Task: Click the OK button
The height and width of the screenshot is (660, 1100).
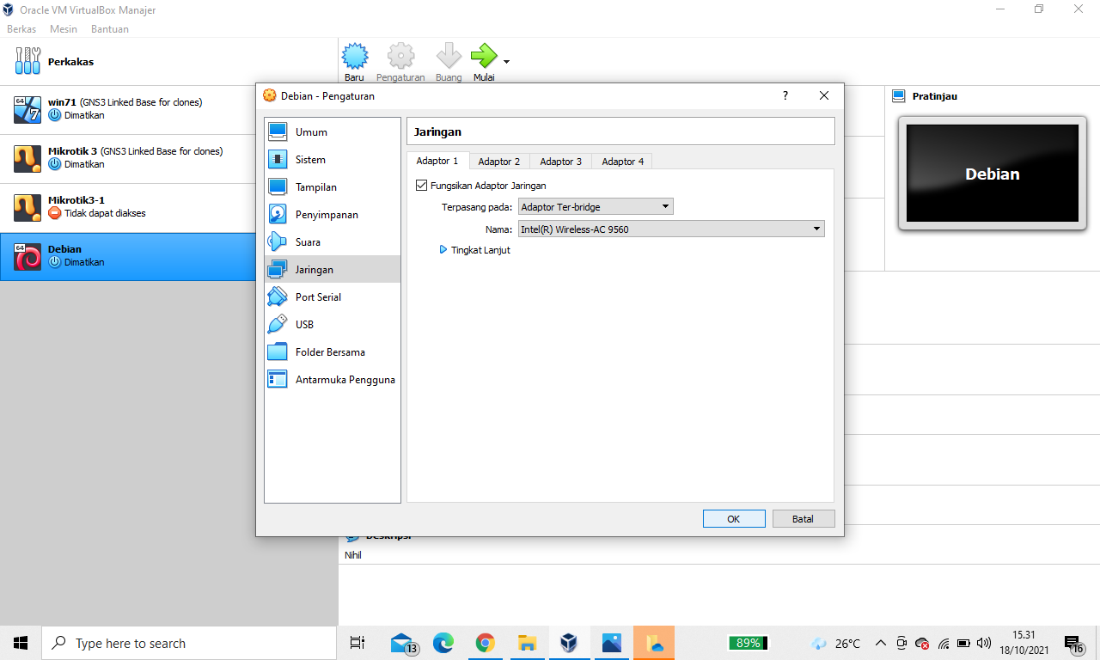Action: tap(734, 518)
